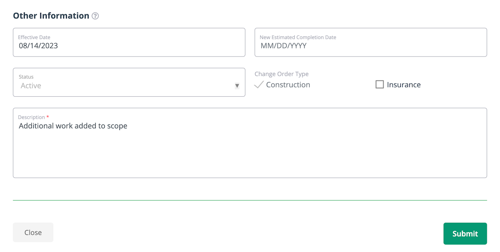Close the form with Close button
The width and height of the screenshot is (500, 252).
[x=33, y=232]
